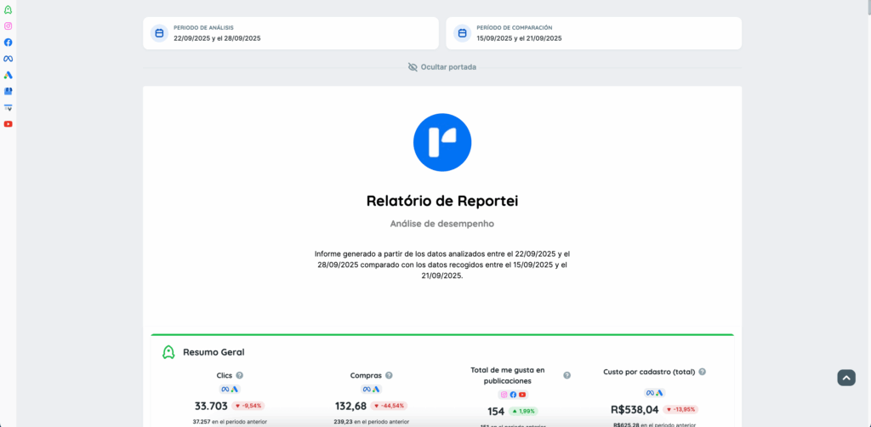Click the help icon next to Clics

pyautogui.click(x=240, y=375)
